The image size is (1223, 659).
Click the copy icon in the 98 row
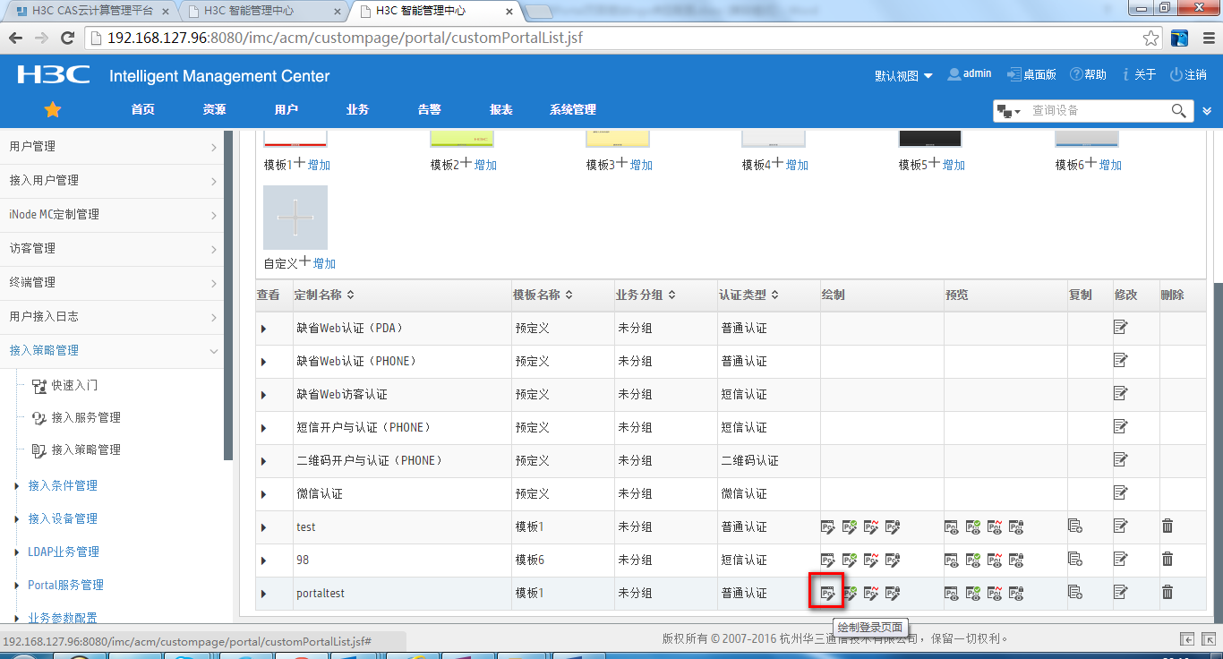(1075, 559)
